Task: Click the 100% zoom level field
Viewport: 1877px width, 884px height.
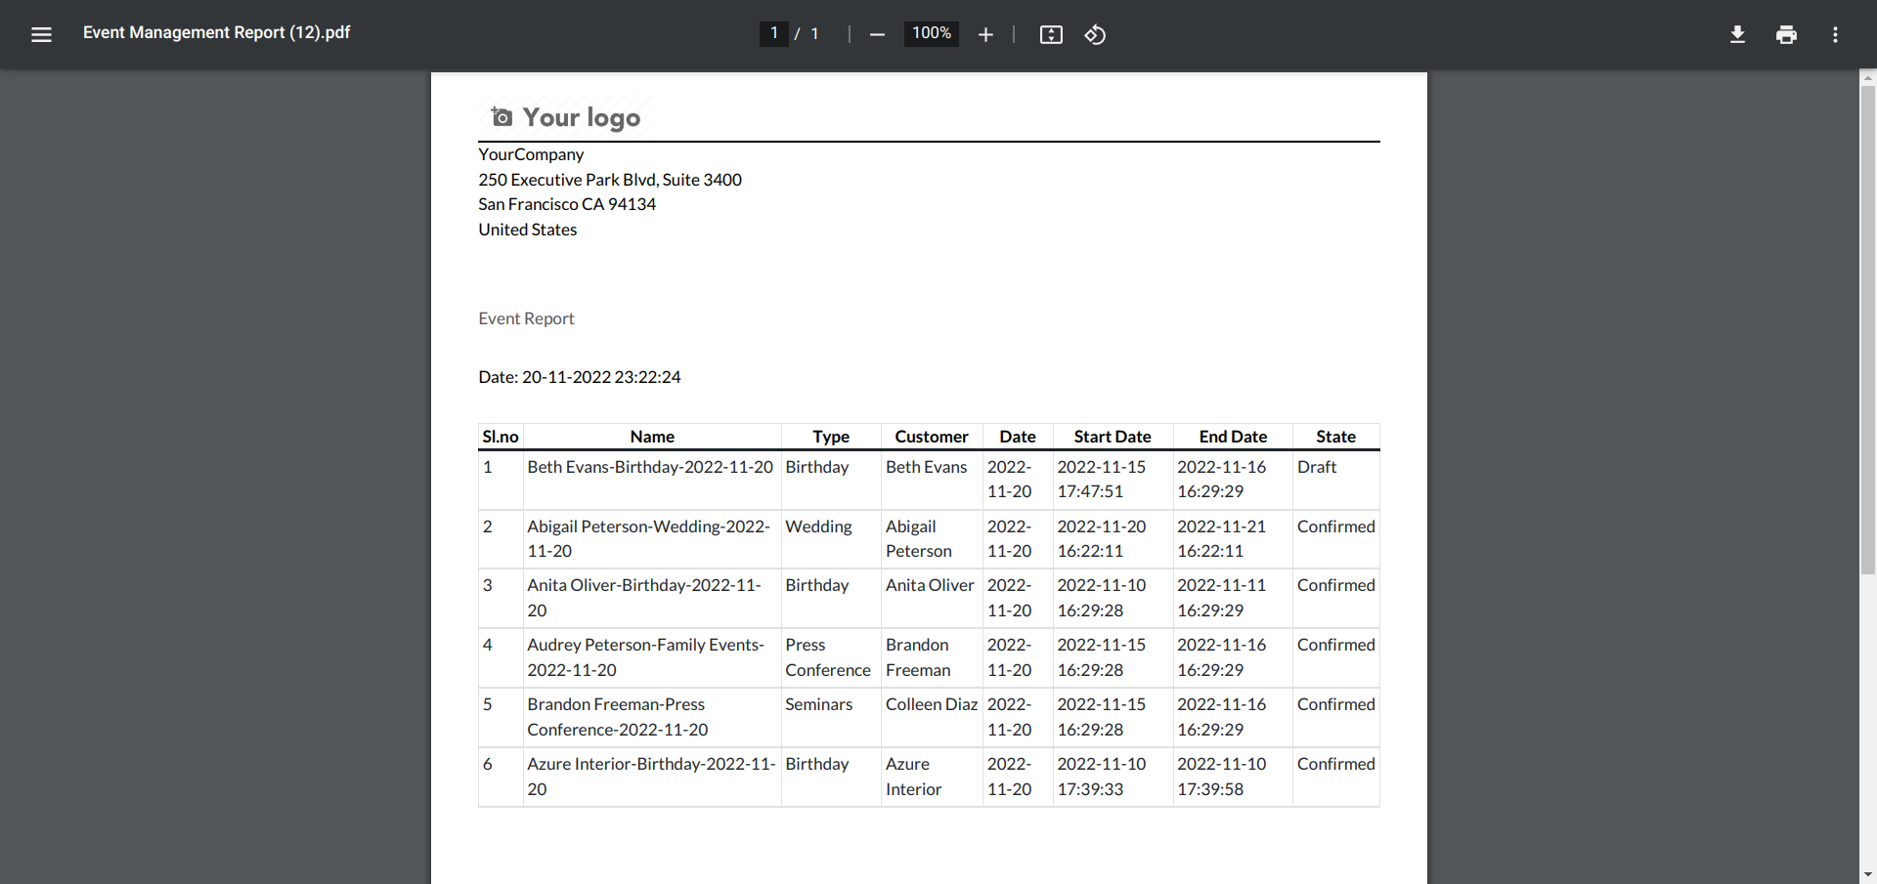Action: 931,33
